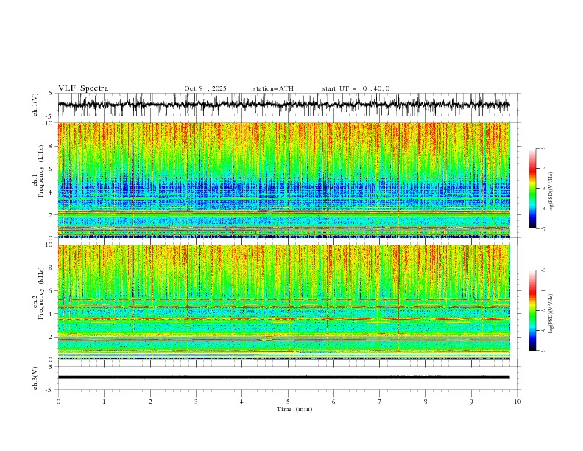
Task: Click the "VLF Spectra" title text
Action: pyautogui.click(x=83, y=88)
